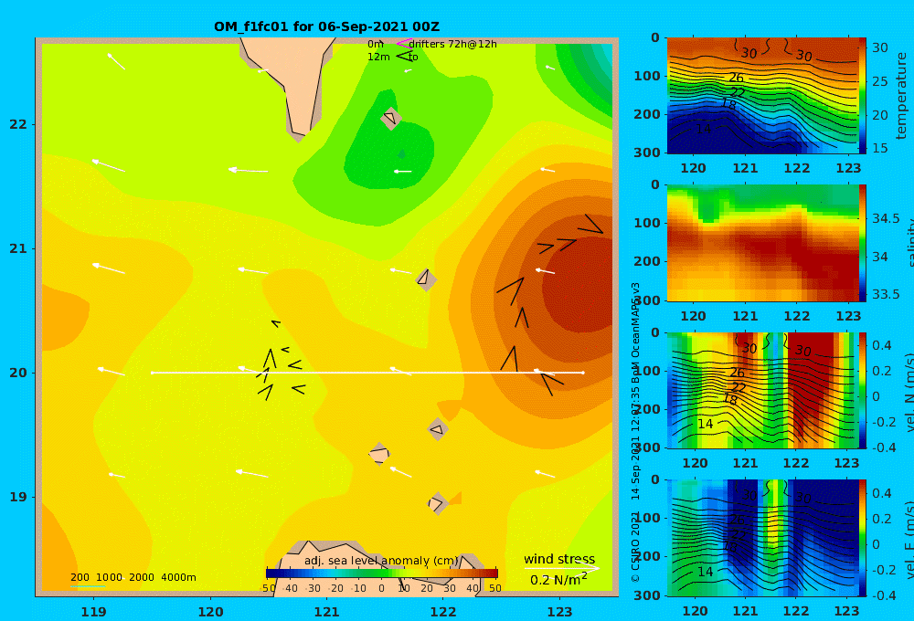Click the '33.5' tick on salinity colorbar
The image size is (914, 621).
[x=886, y=294]
